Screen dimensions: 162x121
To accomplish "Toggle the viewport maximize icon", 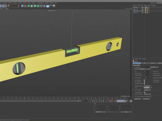I will [131, 9].
